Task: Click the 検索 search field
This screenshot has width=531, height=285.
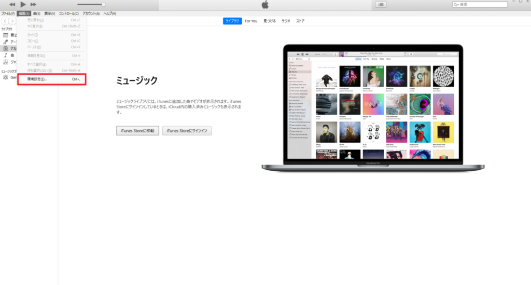Action: [480, 4]
